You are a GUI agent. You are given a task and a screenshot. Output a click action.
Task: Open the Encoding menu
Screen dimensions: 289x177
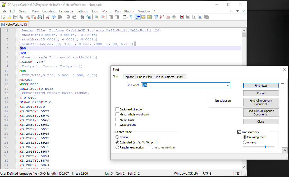tap(49, 11)
